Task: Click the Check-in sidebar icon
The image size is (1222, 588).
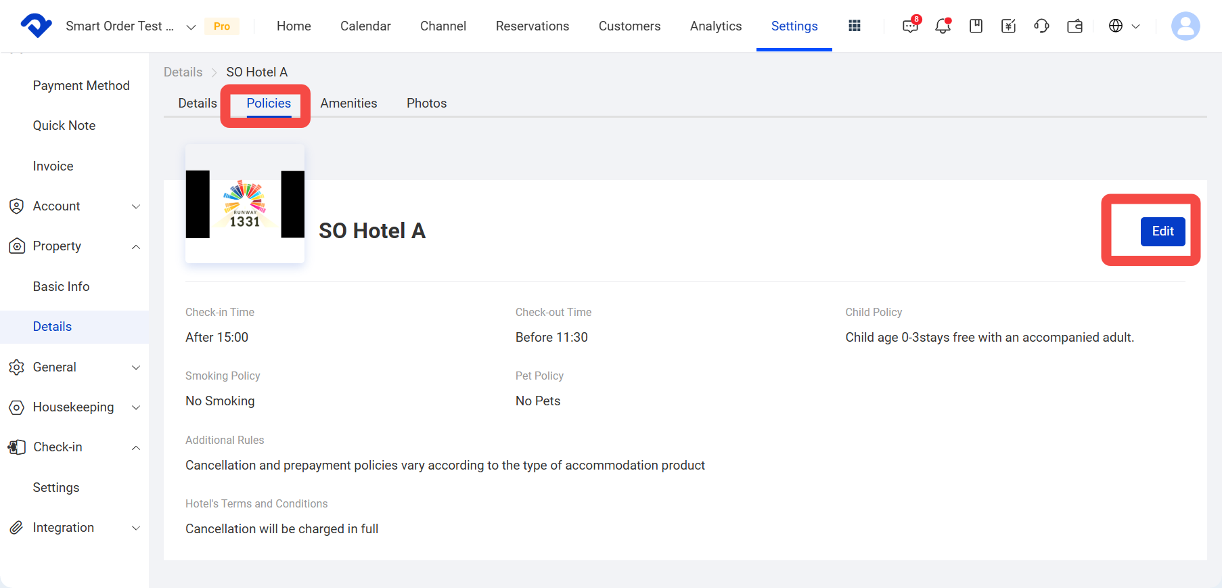Action: 17,447
